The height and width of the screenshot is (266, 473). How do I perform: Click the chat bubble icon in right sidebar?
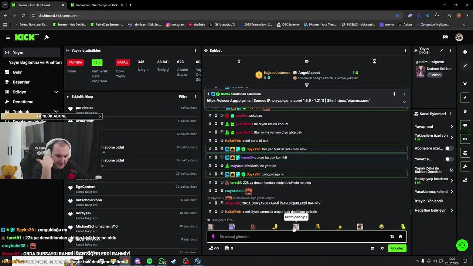coord(465,125)
